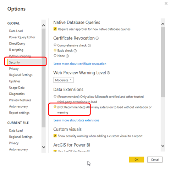Toggle Require user approval for native queries
The width and height of the screenshot is (170, 170).
(55, 29)
